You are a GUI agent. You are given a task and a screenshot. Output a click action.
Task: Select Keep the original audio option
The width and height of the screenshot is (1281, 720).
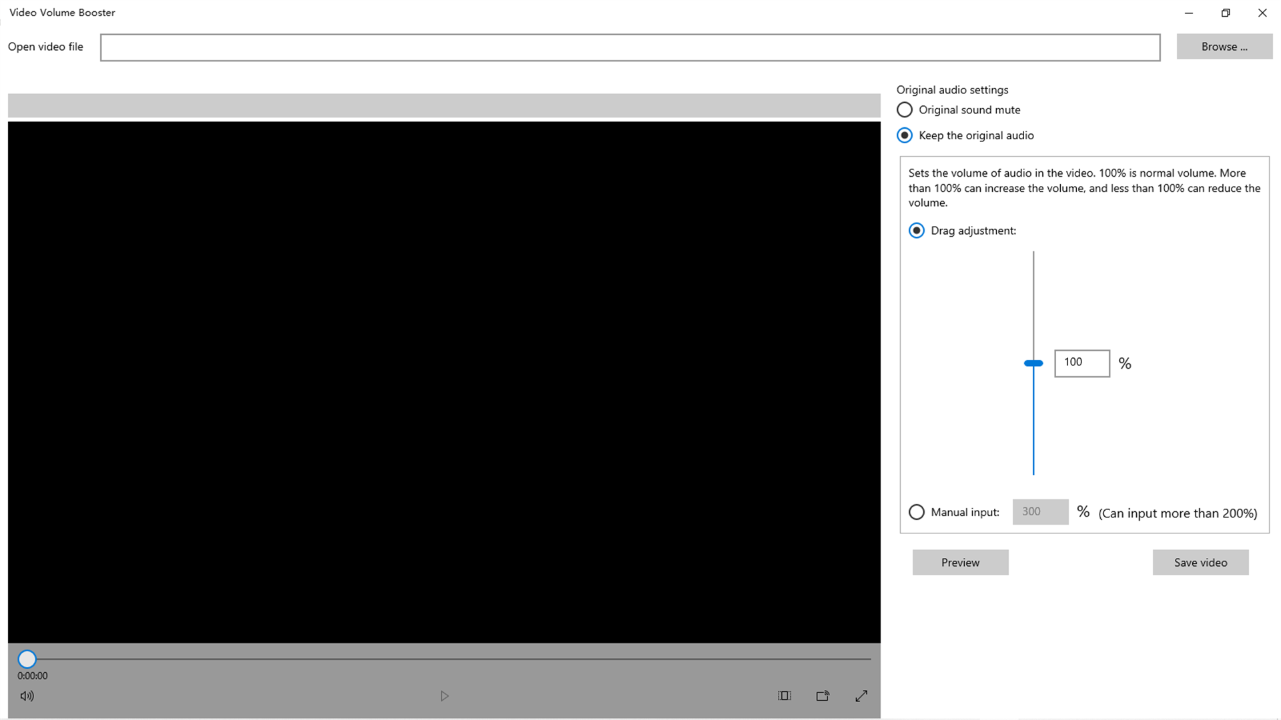pos(905,135)
